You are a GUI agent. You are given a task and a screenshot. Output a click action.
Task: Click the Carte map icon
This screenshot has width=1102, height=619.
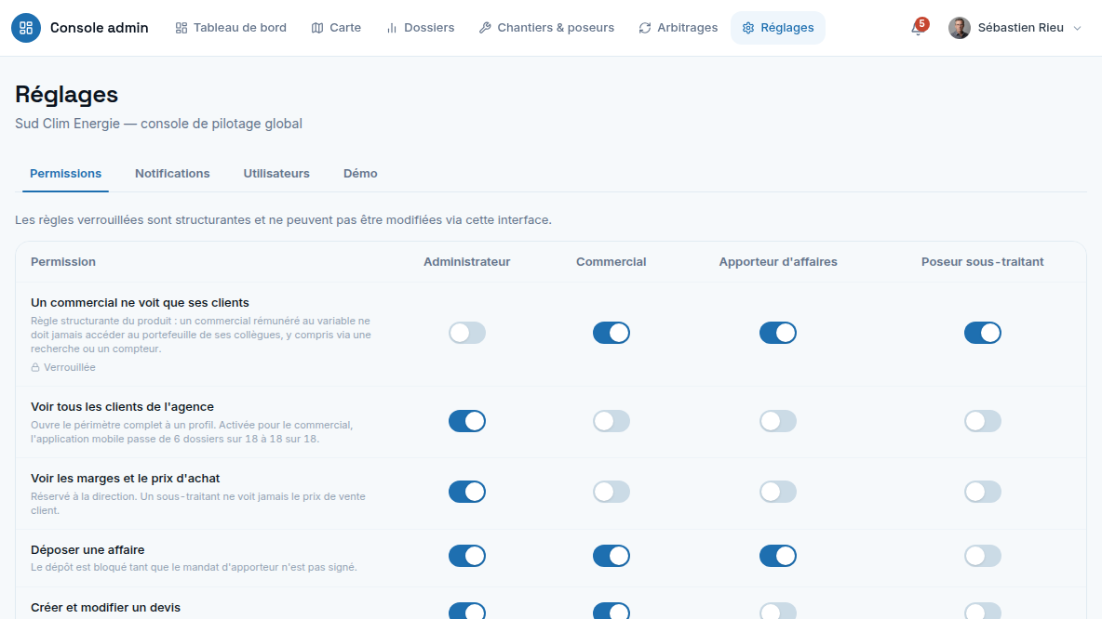click(x=317, y=28)
